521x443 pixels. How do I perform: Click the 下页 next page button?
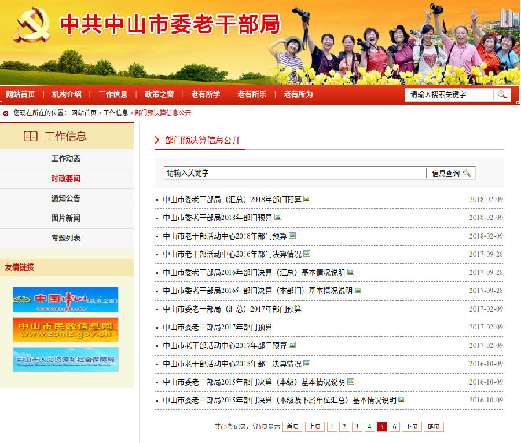[412, 427]
